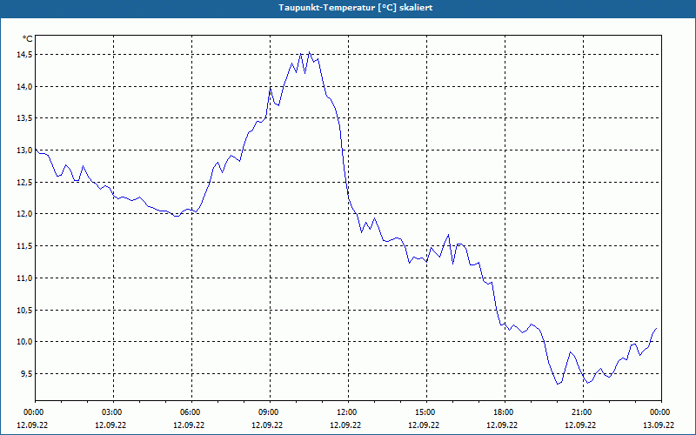
Task: Select the '10,0' y-axis label
Action: coord(24,342)
